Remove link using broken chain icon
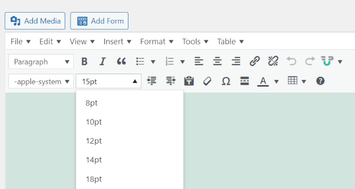Screen dimensions: 355x189 pos(273,61)
